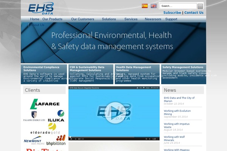227x151 pixels.
Task: Click the video progress bar
Action: tap(114, 137)
